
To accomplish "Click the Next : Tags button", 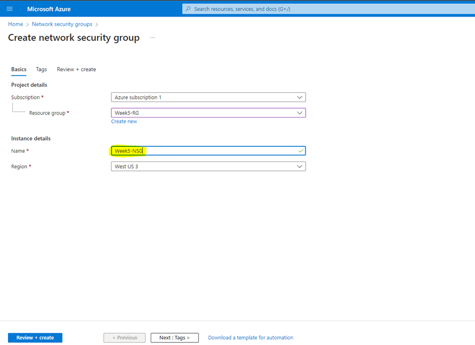I will pyautogui.click(x=175, y=338).
